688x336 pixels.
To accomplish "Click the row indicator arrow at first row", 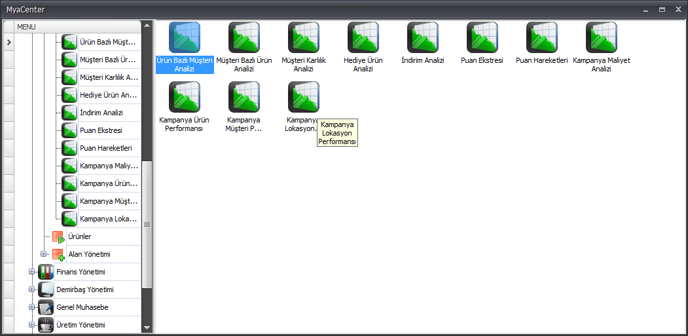I will pyautogui.click(x=9, y=42).
